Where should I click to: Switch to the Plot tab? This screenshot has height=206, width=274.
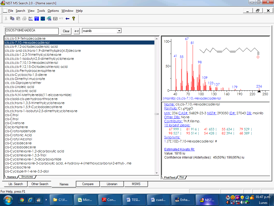click(x=182, y=177)
